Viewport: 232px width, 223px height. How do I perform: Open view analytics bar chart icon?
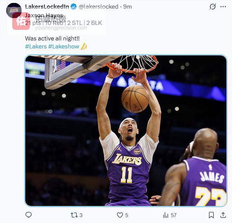point(166,215)
